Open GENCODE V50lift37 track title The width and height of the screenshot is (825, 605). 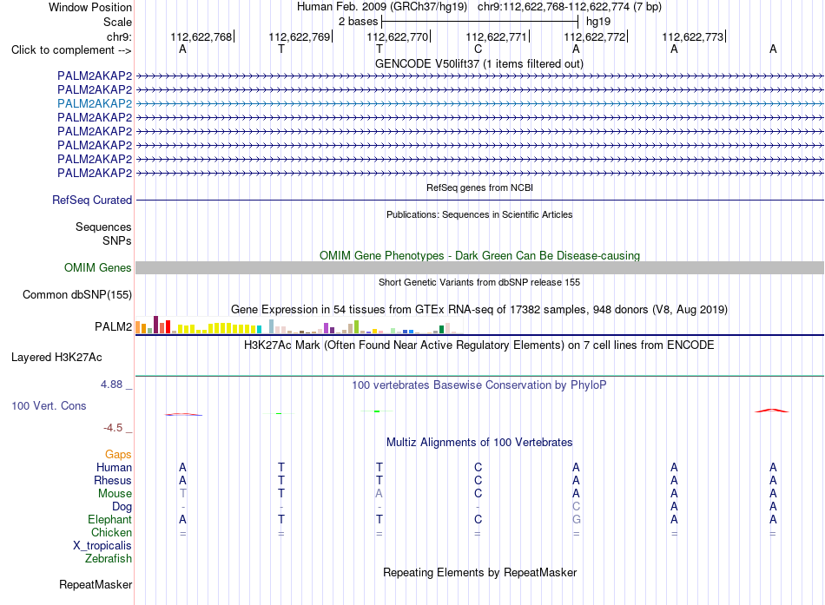tap(478, 63)
